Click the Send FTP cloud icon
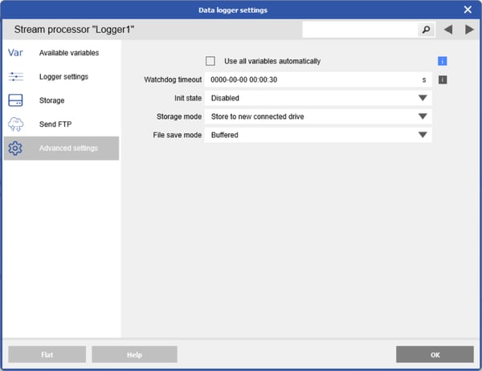The height and width of the screenshot is (371, 482). coord(16,124)
